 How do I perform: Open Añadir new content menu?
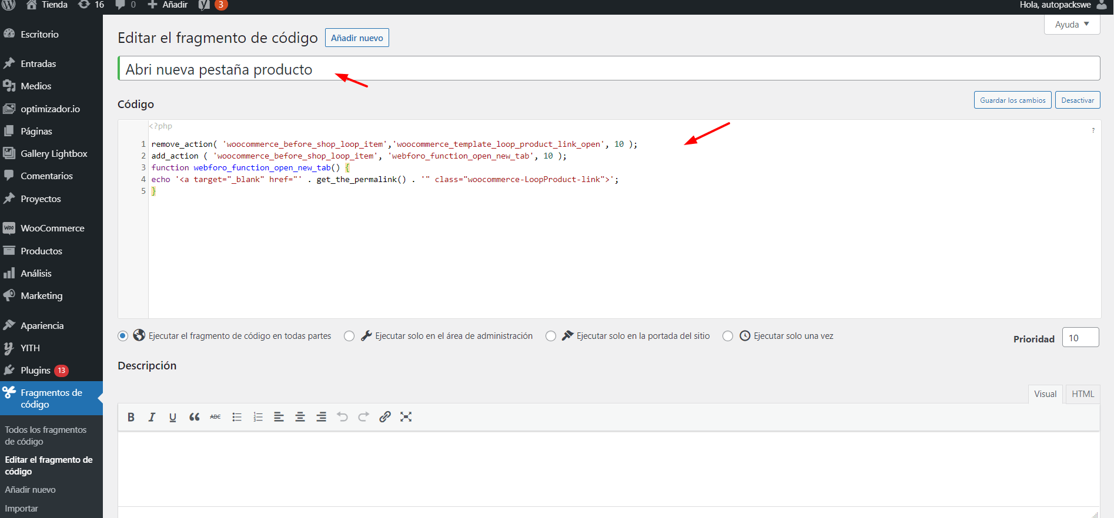[x=168, y=5]
